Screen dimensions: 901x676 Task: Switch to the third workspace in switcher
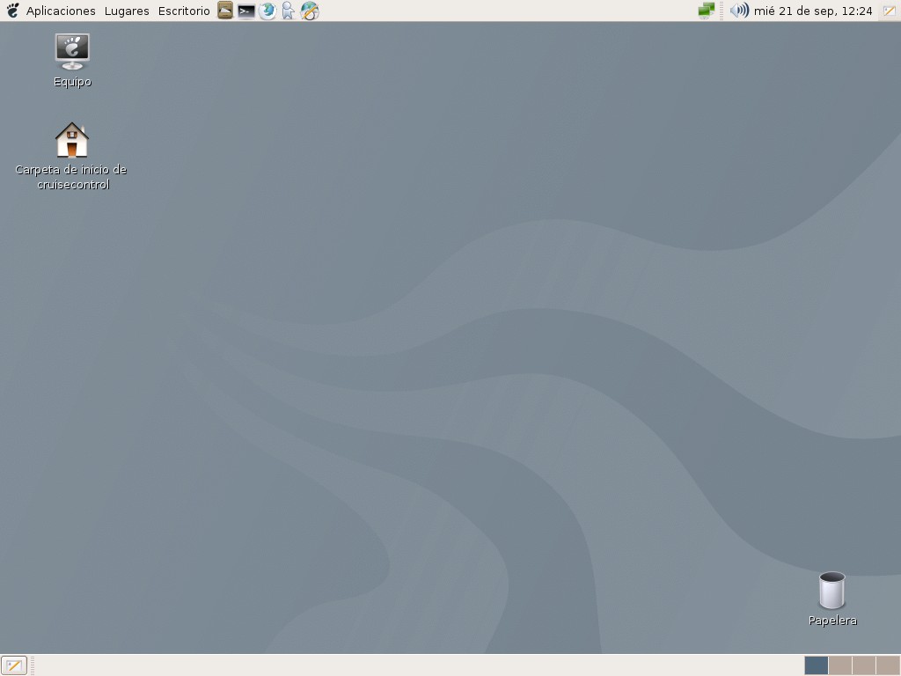click(864, 665)
